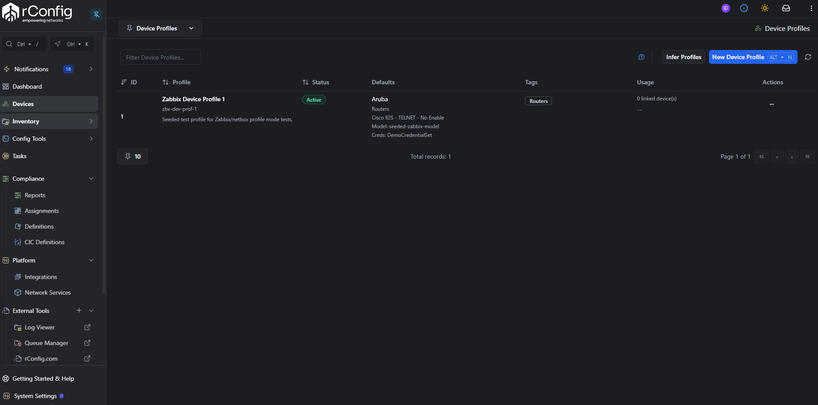Open external link icon for Log Viewer
The image size is (818, 405).
(87, 327)
